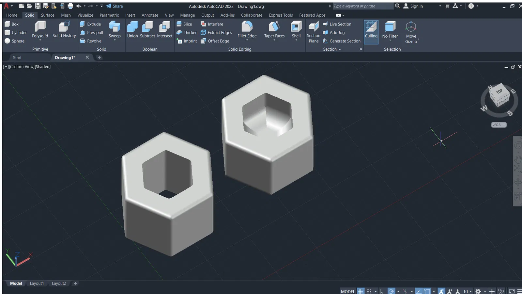This screenshot has height=294, width=522.
Task: Apply Intersect boolean operation
Action: pyautogui.click(x=165, y=29)
